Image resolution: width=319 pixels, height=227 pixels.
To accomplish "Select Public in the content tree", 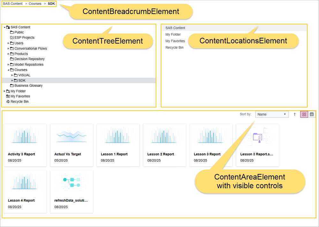I will pos(19,32).
